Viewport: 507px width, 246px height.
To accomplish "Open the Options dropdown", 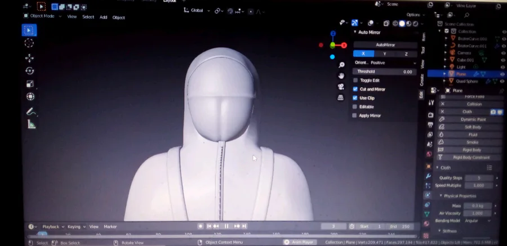I will point(416,15).
